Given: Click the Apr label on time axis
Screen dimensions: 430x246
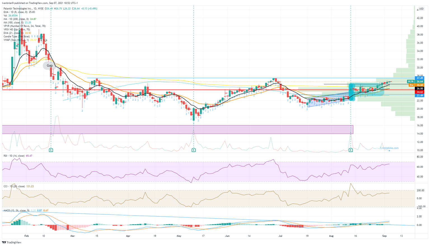Looking at the screenshot, I should coord(128,236).
